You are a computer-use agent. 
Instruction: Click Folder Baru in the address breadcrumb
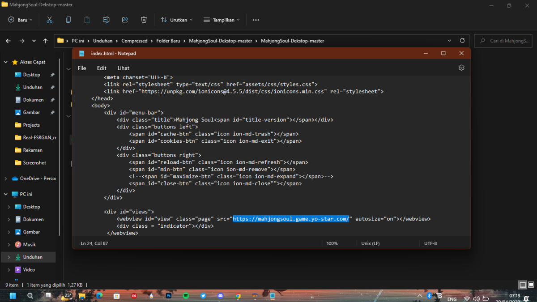168,41
